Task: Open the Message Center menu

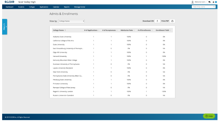Action: (x=80, y=7)
